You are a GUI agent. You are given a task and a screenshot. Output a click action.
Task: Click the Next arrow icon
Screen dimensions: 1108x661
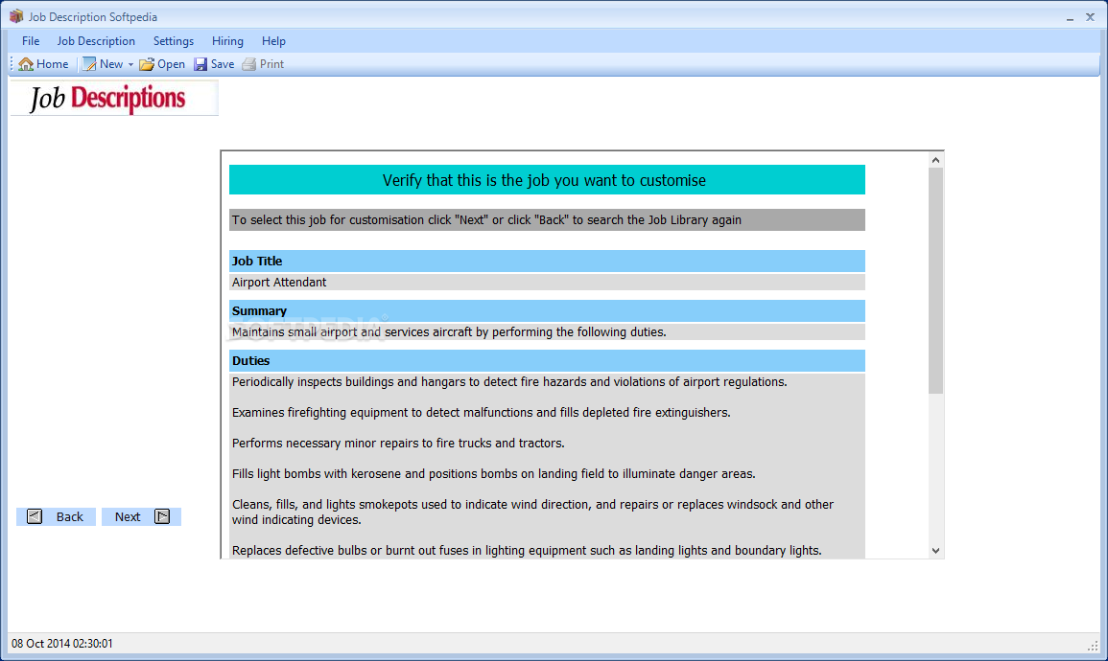coord(162,516)
